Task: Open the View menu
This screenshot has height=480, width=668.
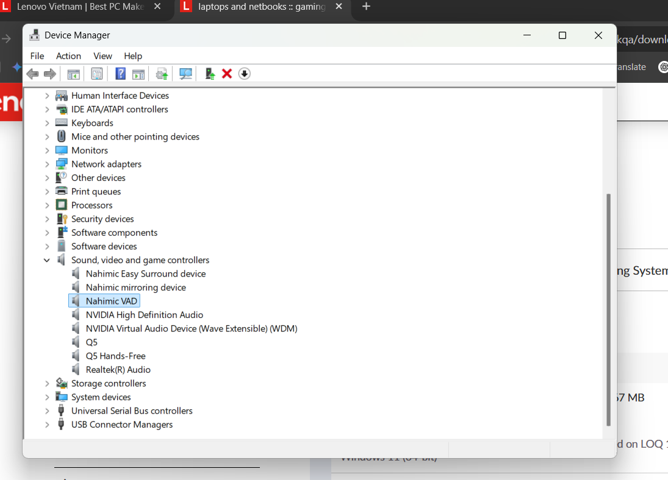Action: tap(102, 56)
